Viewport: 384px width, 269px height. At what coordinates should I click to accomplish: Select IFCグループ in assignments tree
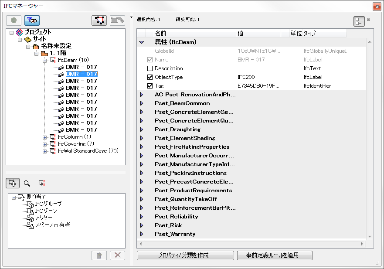[48, 204]
